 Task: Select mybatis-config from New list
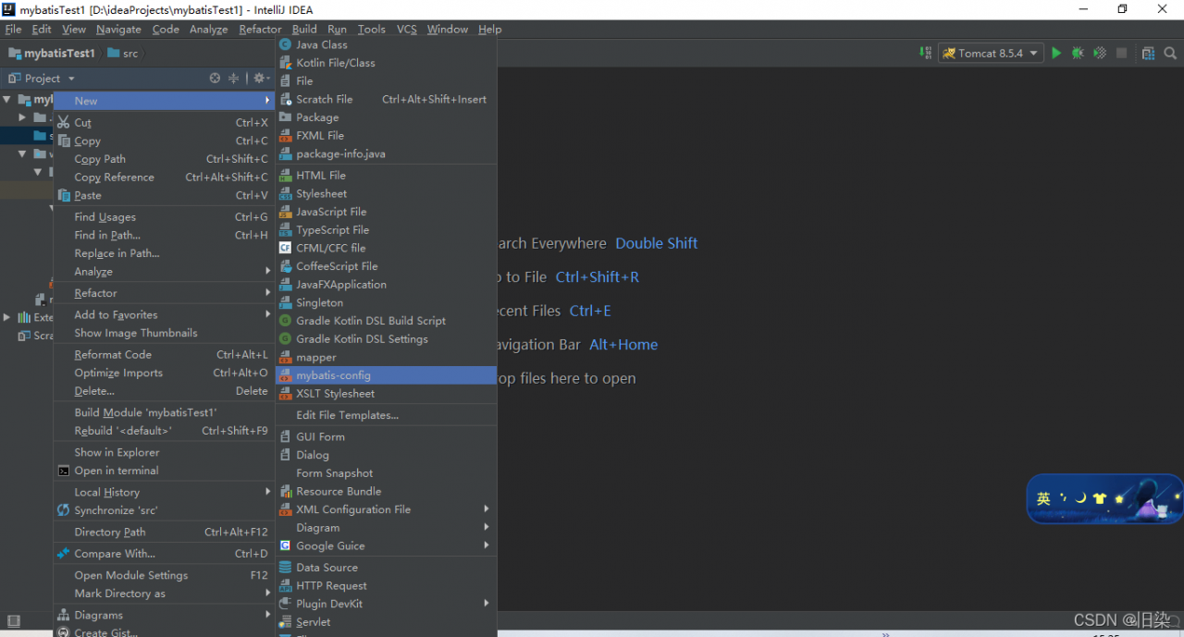click(x=386, y=375)
